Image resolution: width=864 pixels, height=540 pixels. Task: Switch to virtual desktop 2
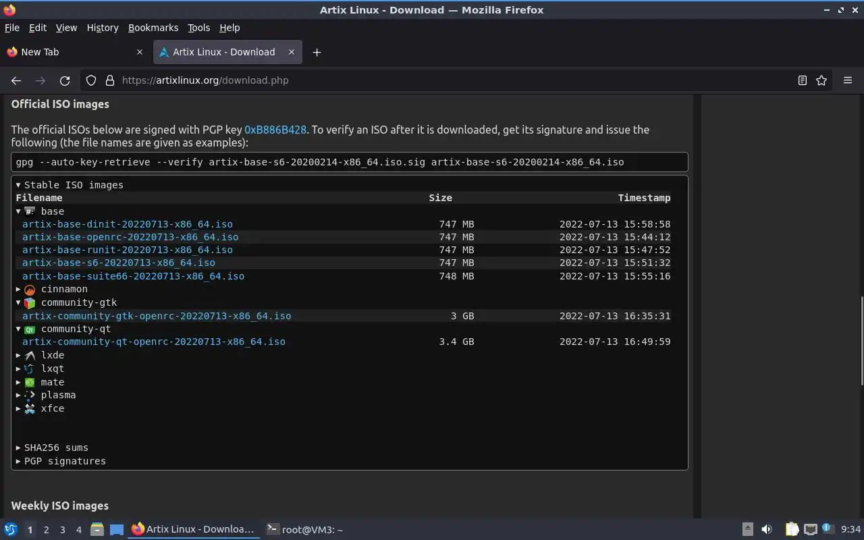(x=46, y=530)
